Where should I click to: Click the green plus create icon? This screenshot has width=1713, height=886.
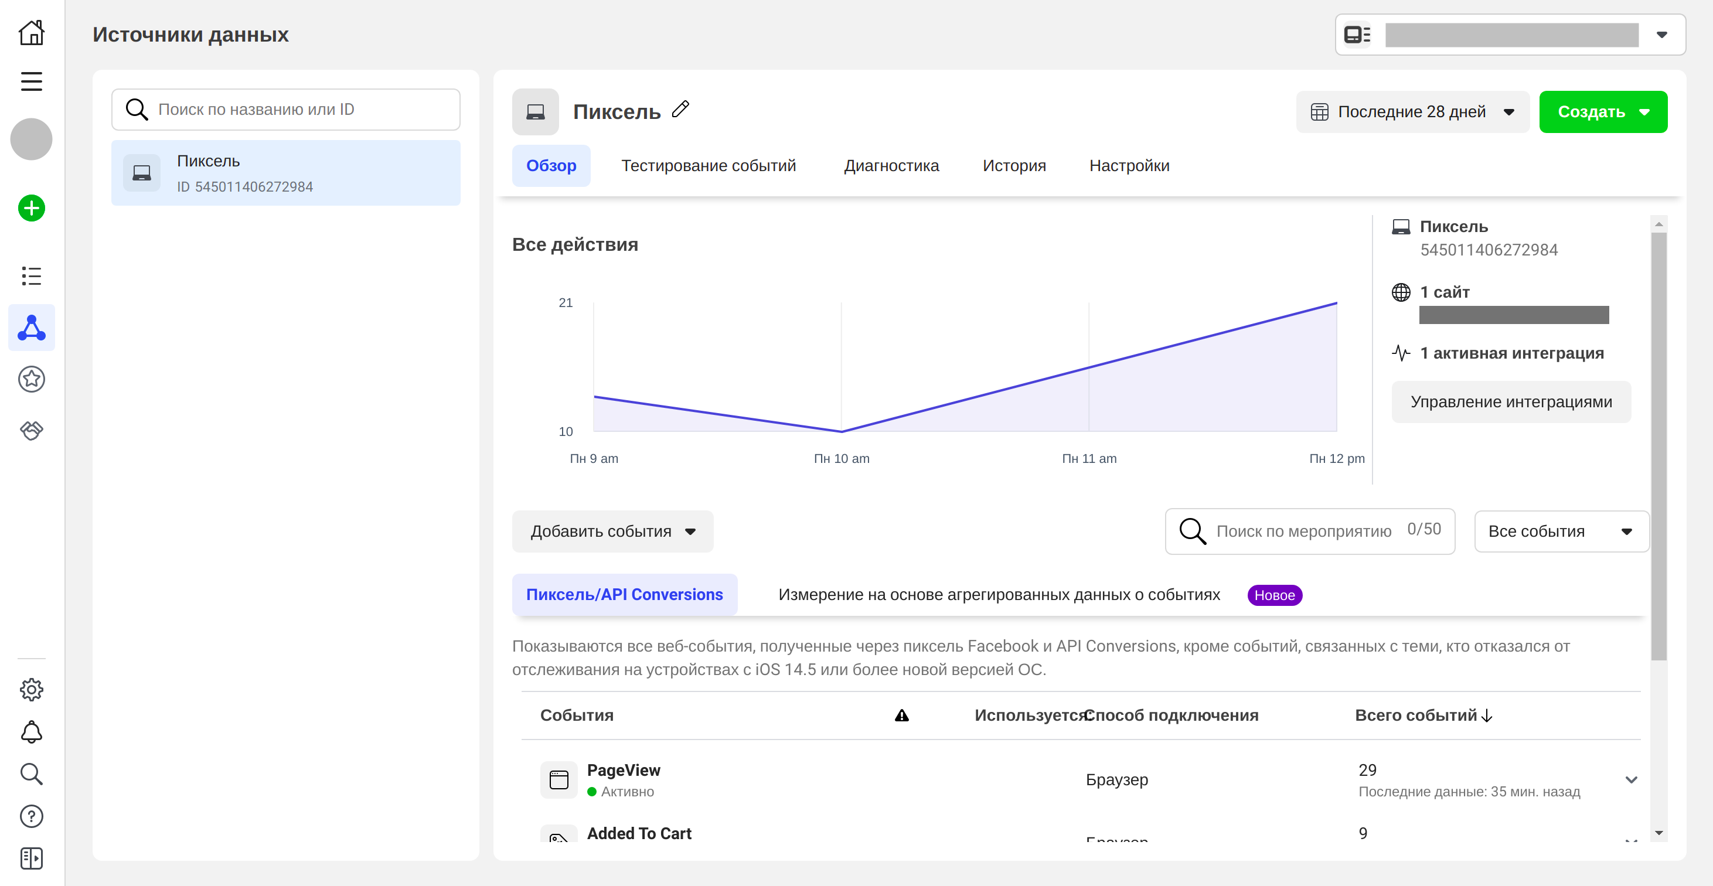[x=31, y=209]
